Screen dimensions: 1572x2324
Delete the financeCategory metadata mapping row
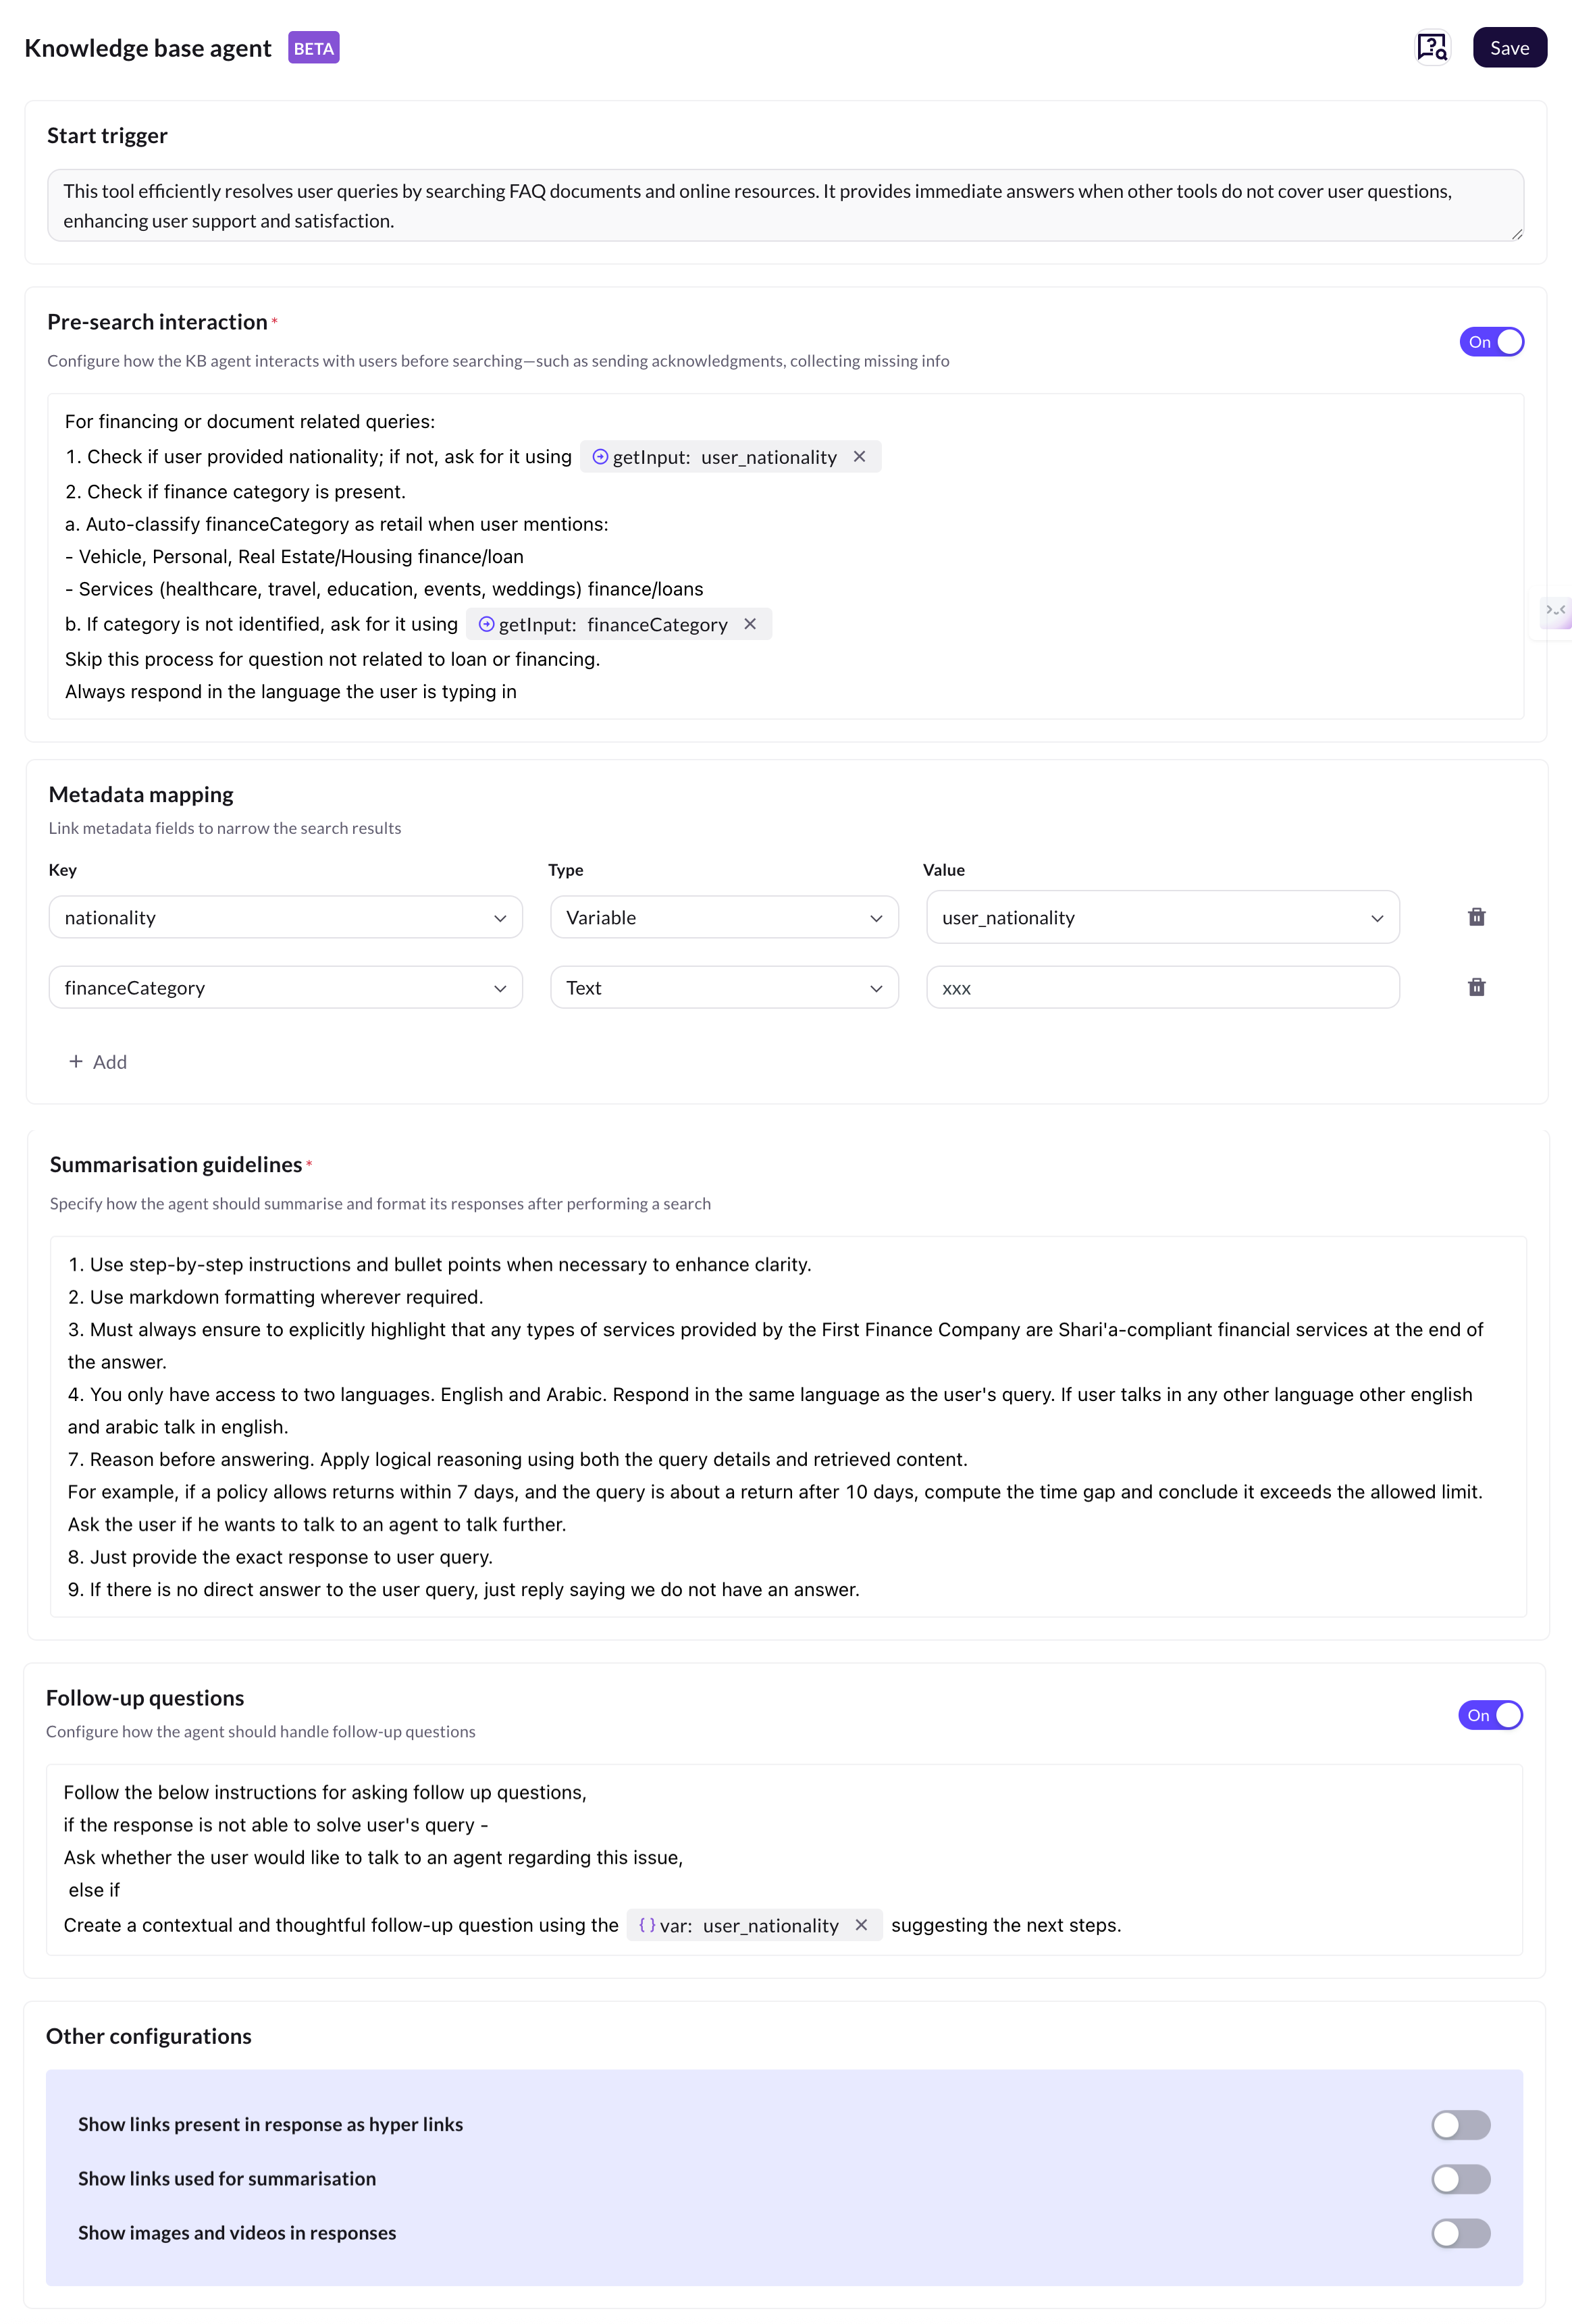point(1476,988)
